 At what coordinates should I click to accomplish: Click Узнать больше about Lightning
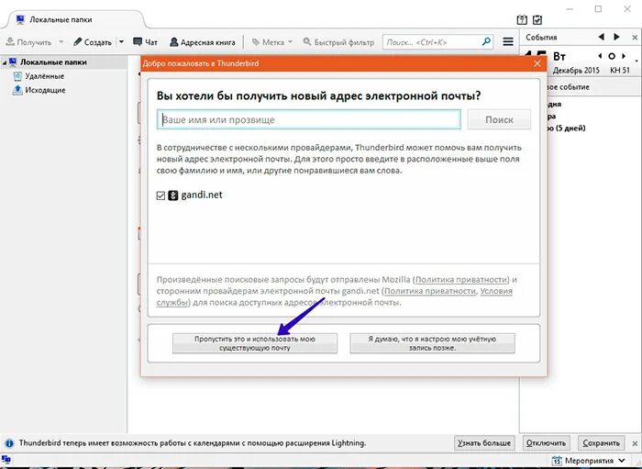pyautogui.click(x=484, y=443)
